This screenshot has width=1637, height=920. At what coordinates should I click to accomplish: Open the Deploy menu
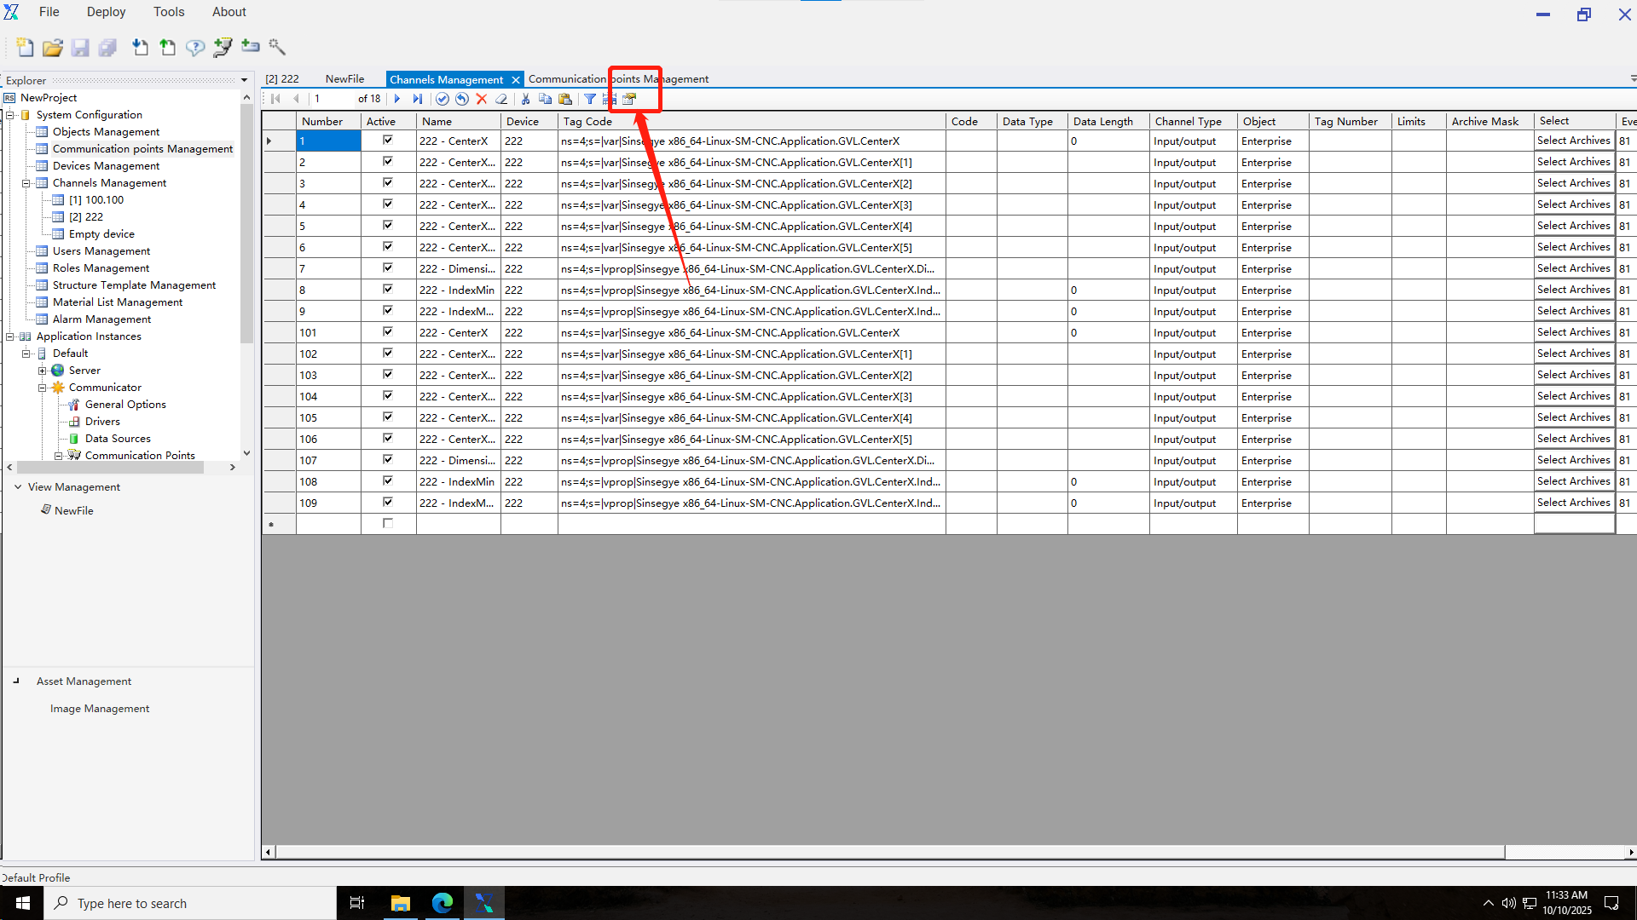pos(106,12)
